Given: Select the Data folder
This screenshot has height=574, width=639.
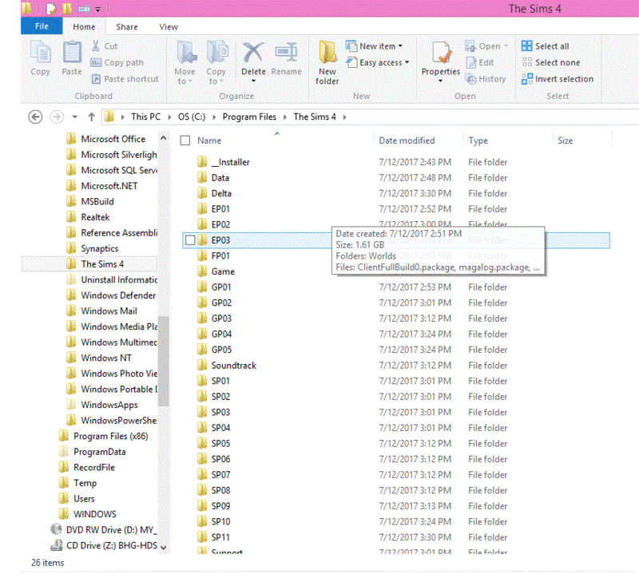Looking at the screenshot, I should (x=220, y=178).
